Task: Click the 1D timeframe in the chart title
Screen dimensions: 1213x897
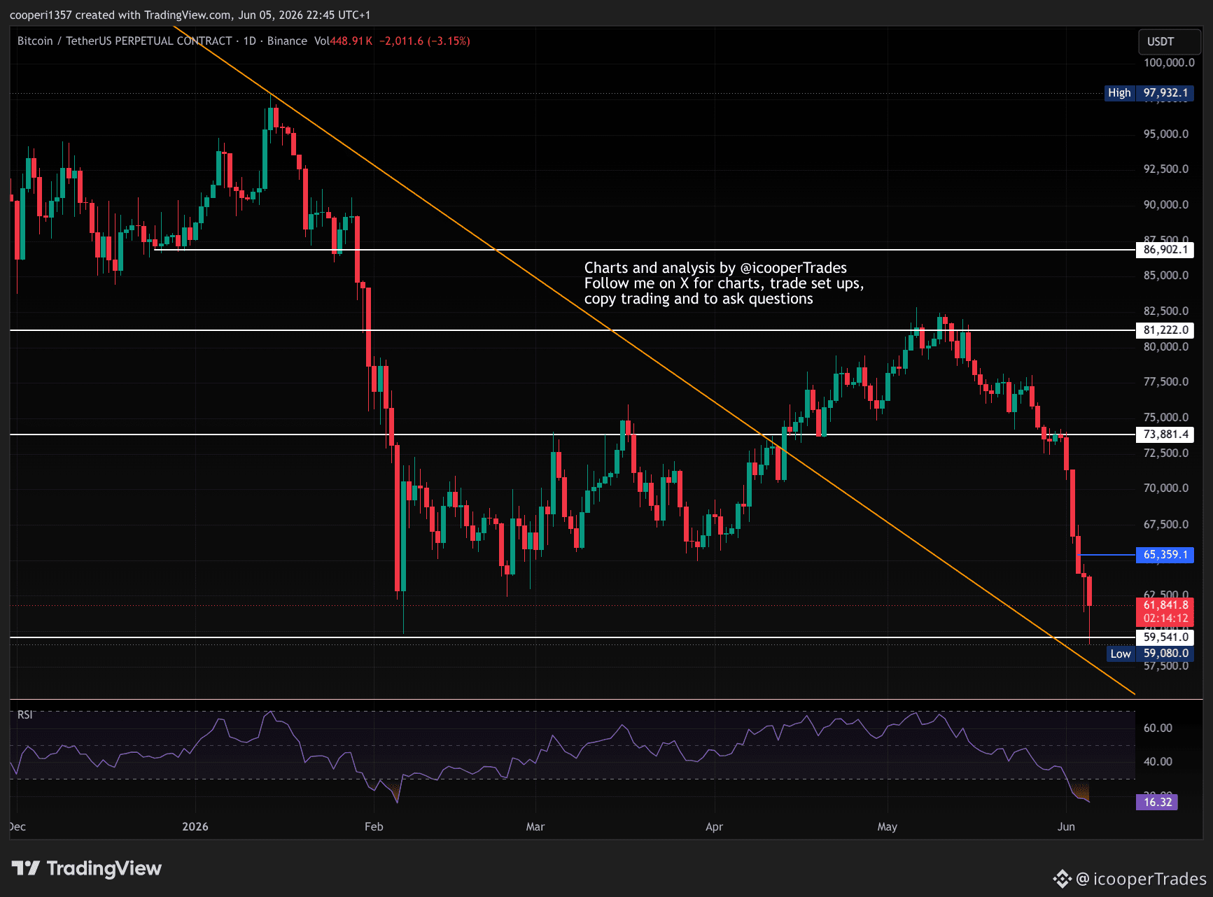Action: tap(250, 41)
